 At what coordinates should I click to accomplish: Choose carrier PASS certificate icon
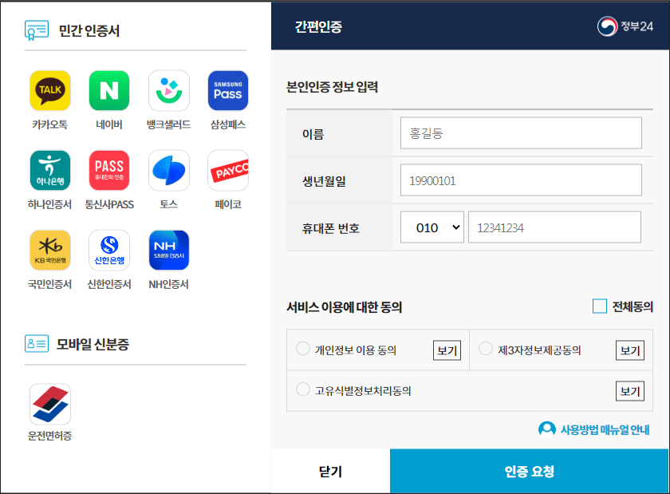tap(109, 170)
